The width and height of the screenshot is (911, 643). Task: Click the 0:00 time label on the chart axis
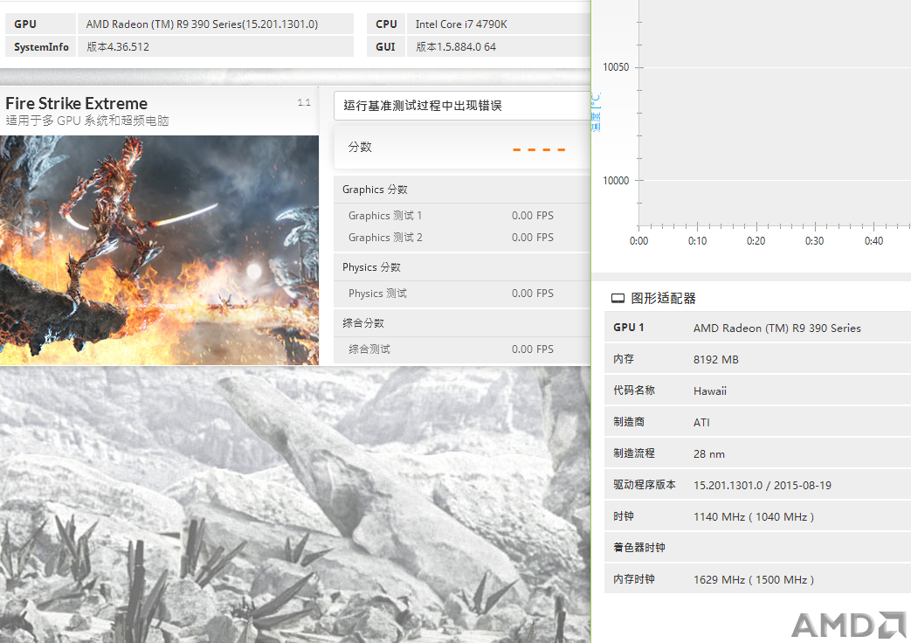click(x=639, y=241)
